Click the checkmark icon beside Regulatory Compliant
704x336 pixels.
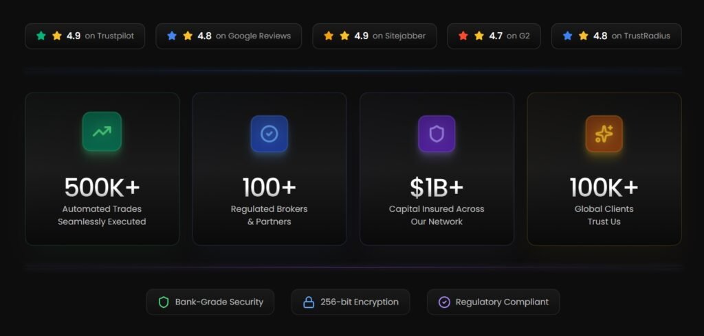click(x=444, y=302)
